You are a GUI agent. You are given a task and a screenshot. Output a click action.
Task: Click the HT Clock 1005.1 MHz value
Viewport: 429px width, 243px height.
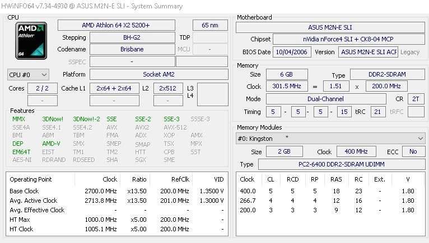(101, 229)
